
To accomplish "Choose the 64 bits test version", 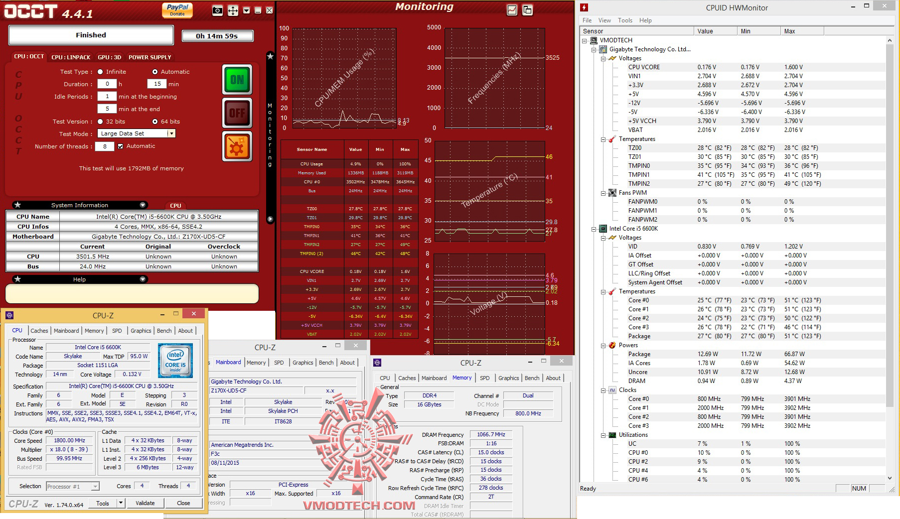I will coord(155,122).
